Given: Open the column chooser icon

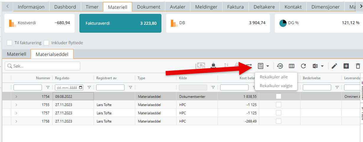Looking at the screenshot, I should (292, 66).
